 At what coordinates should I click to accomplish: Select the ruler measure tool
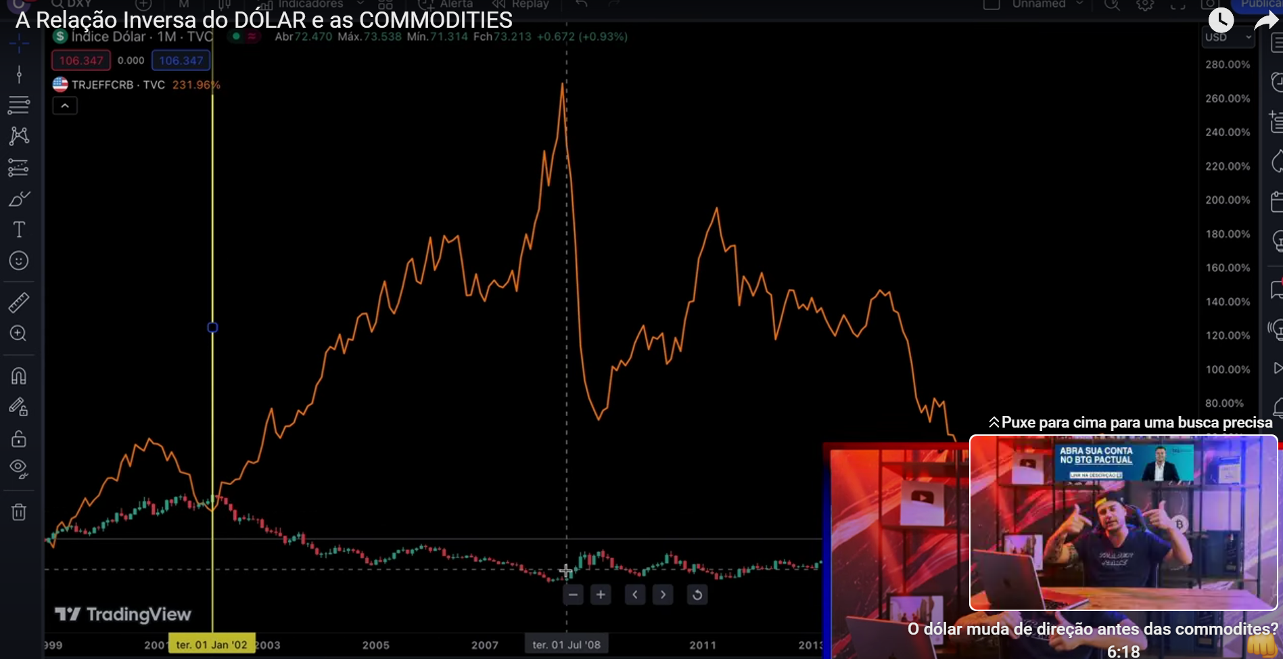coord(19,302)
